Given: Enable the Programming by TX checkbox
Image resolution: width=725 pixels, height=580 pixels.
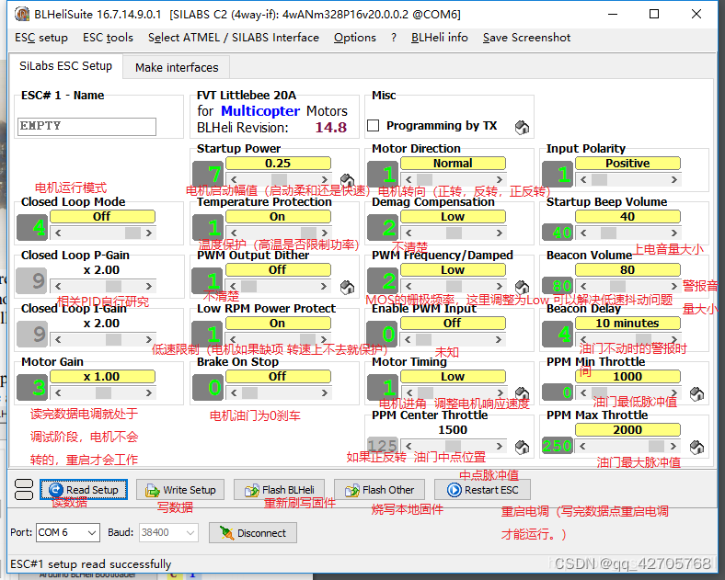Looking at the screenshot, I should [373, 126].
